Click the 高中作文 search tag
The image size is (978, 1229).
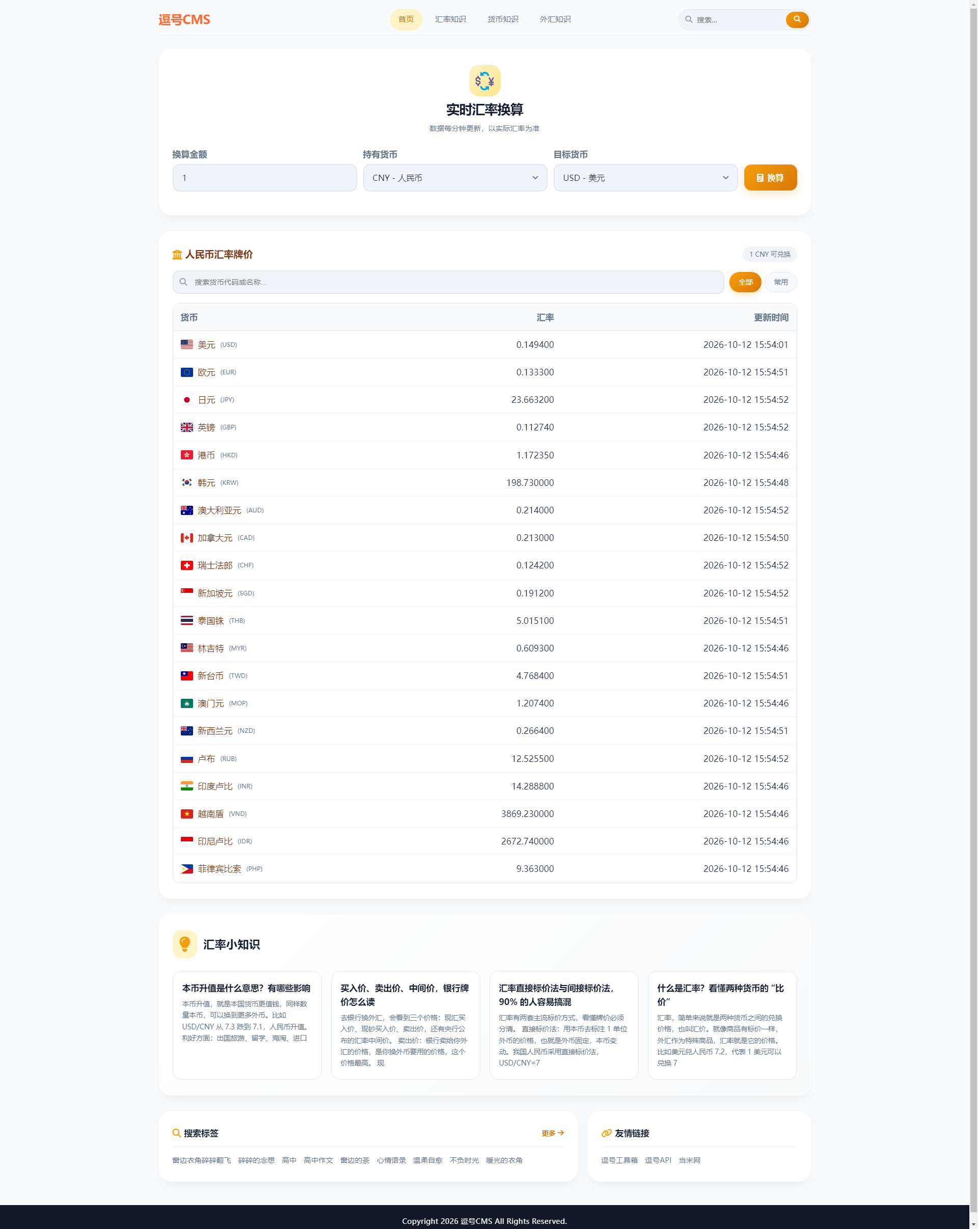[318, 1160]
